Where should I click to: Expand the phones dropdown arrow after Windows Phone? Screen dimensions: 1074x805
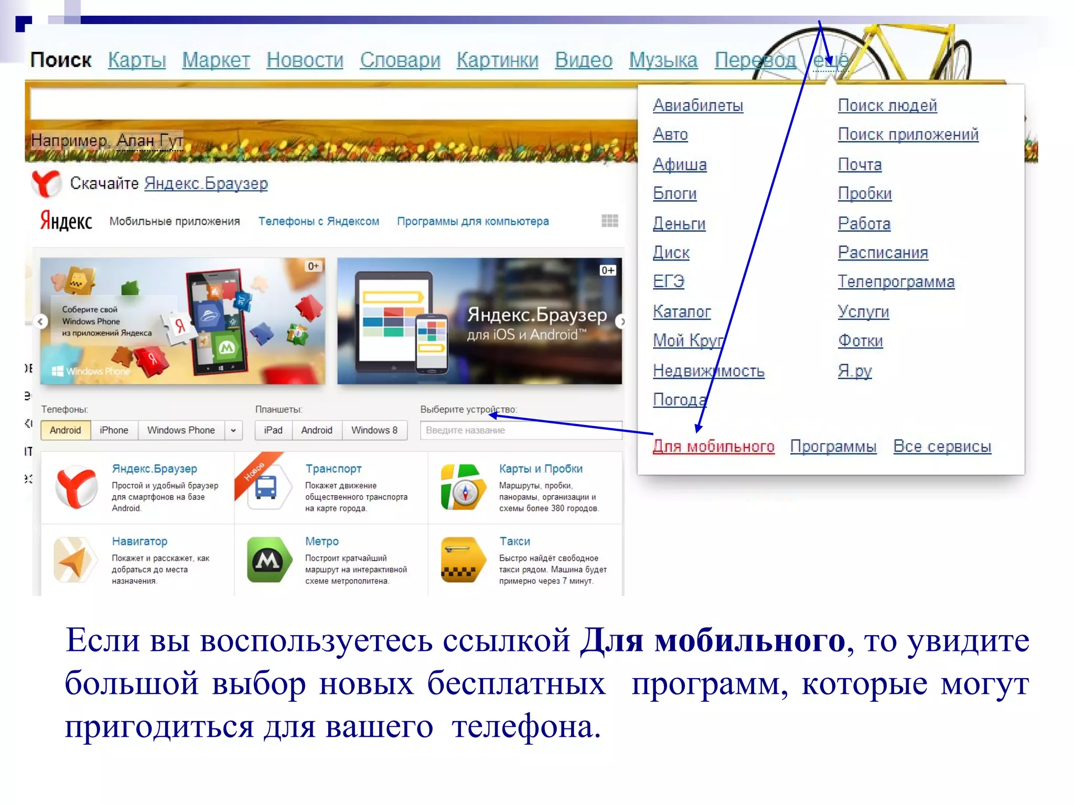(233, 430)
